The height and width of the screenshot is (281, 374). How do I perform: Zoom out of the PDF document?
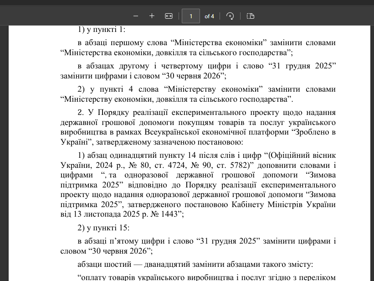[x=135, y=16]
